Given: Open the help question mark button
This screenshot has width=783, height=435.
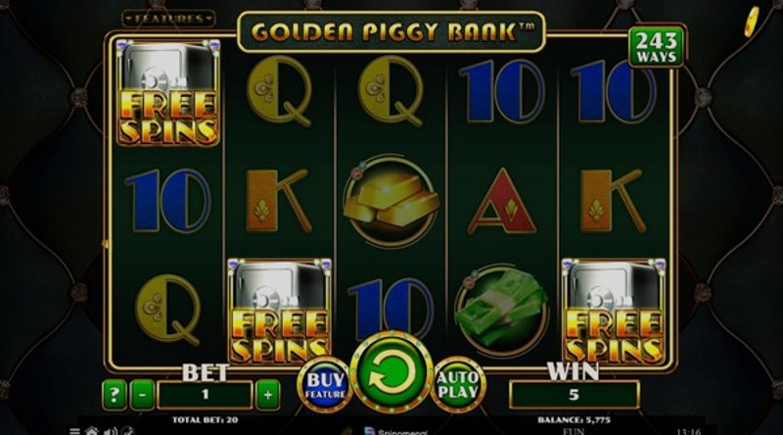Looking at the screenshot, I should [115, 395].
